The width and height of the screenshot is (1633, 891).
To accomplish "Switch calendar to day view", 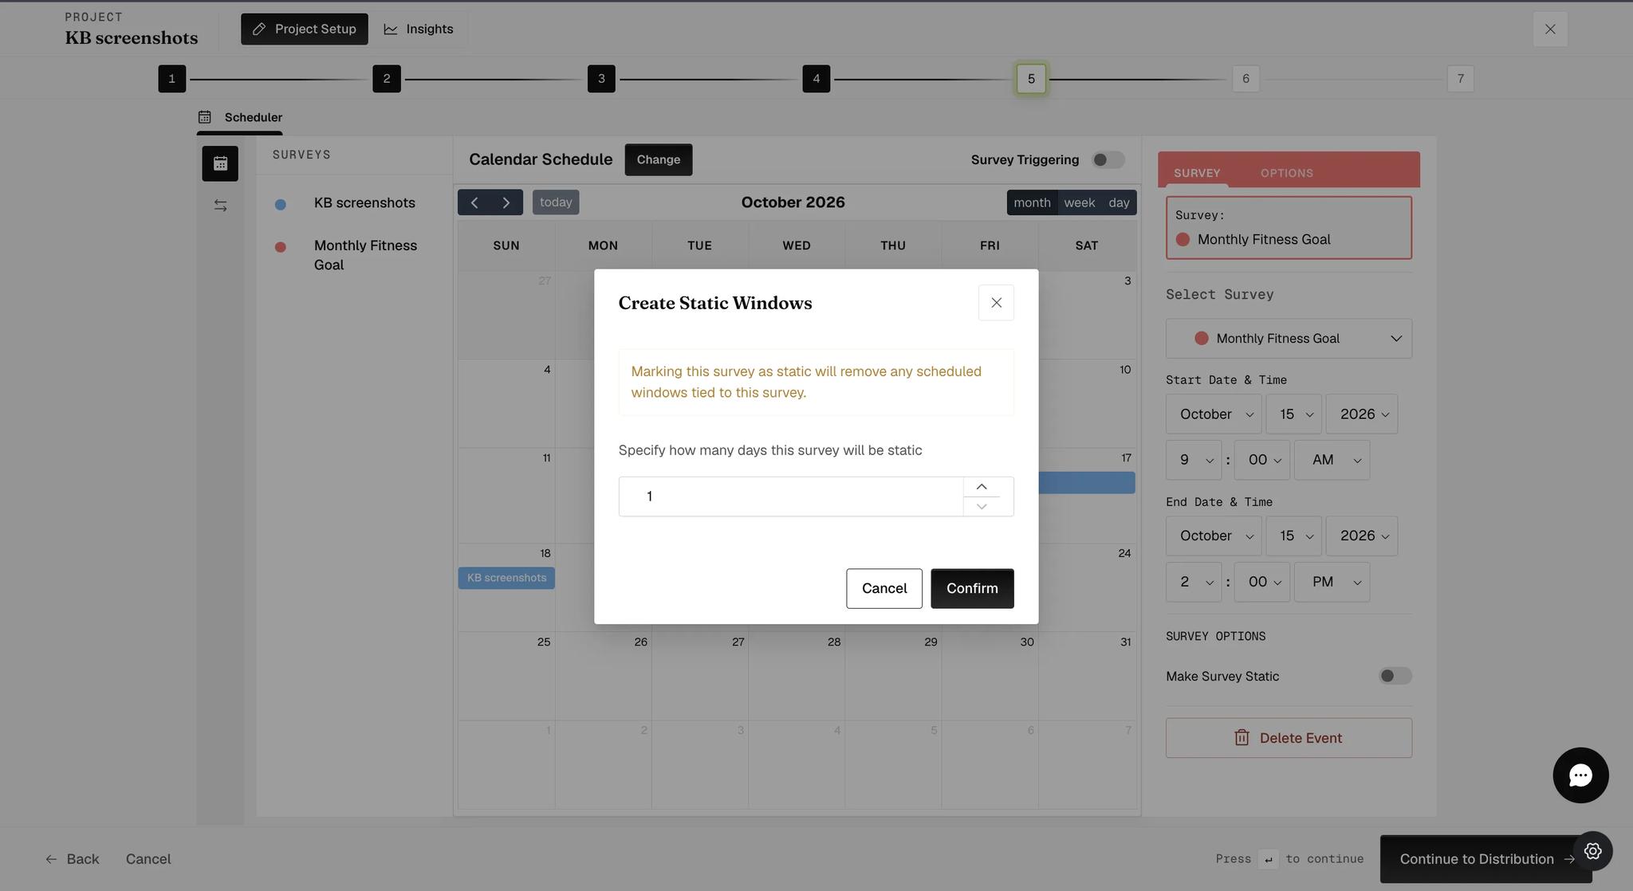I will pos(1119,202).
